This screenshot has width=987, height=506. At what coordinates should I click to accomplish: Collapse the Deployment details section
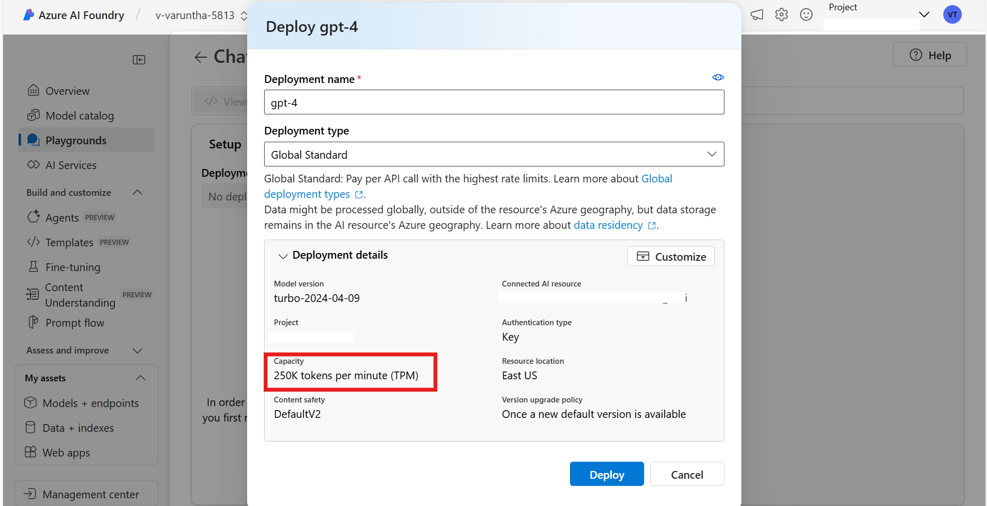click(283, 256)
